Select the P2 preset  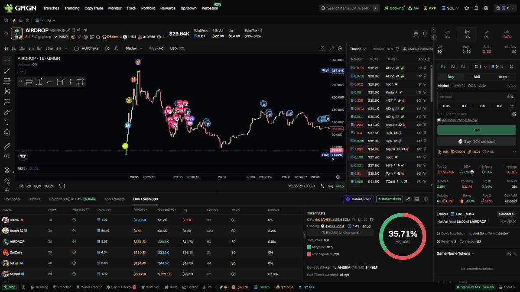tap(453, 67)
